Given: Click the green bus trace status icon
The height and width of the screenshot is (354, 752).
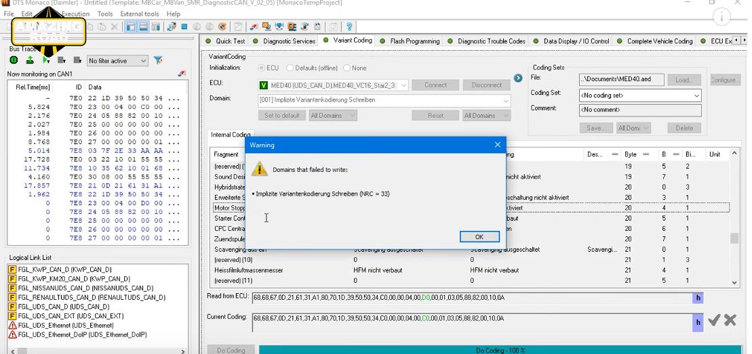Looking at the screenshot, I should pos(14,60).
